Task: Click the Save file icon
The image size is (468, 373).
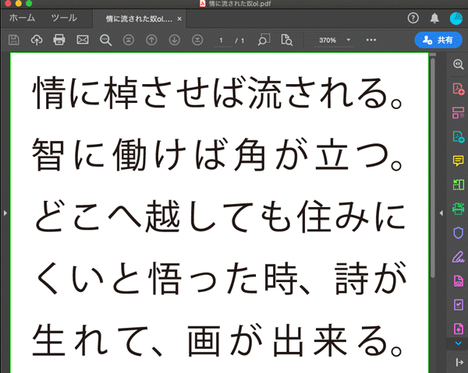Action: [x=14, y=40]
